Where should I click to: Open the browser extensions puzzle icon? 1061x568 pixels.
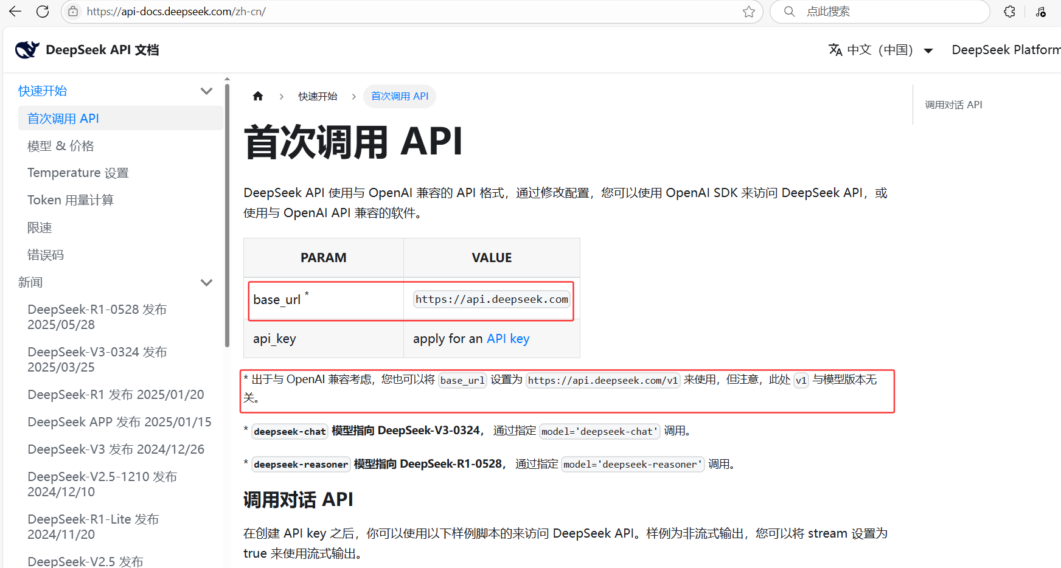point(1009,12)
